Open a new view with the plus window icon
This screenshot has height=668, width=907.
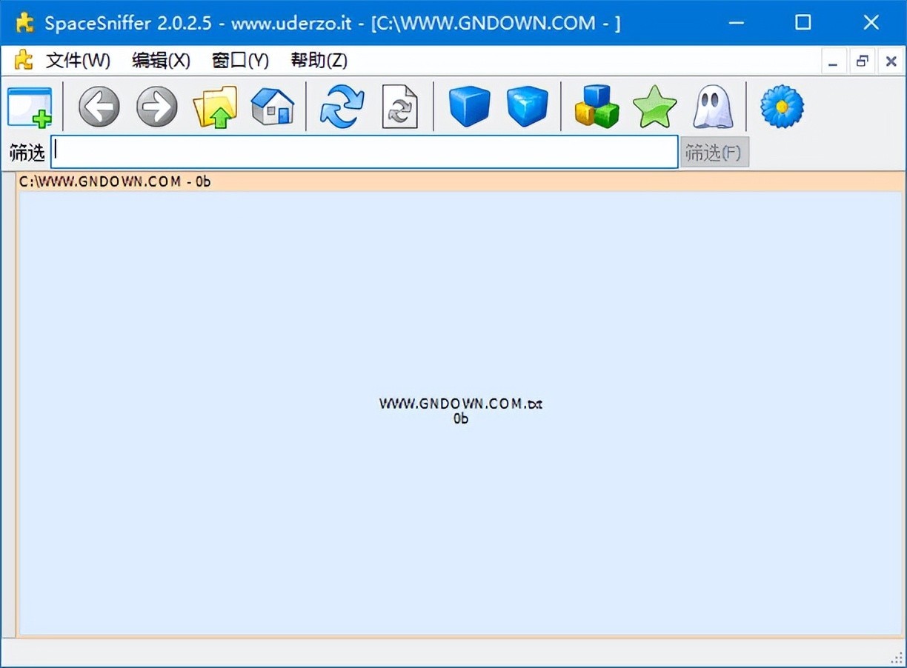click(30, 107)
